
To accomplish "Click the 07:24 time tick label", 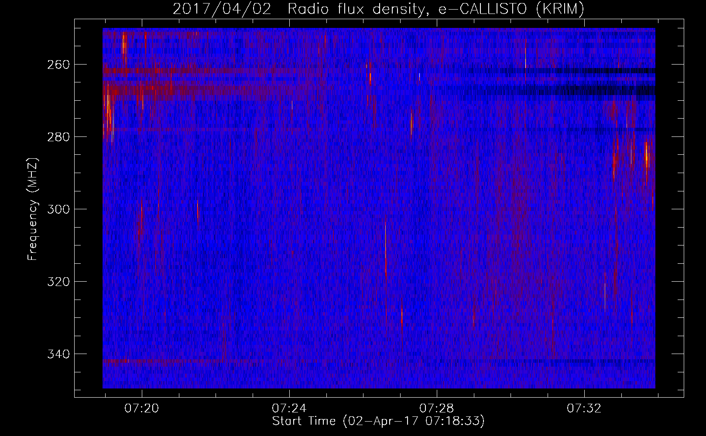I will [x=289, y=409].
